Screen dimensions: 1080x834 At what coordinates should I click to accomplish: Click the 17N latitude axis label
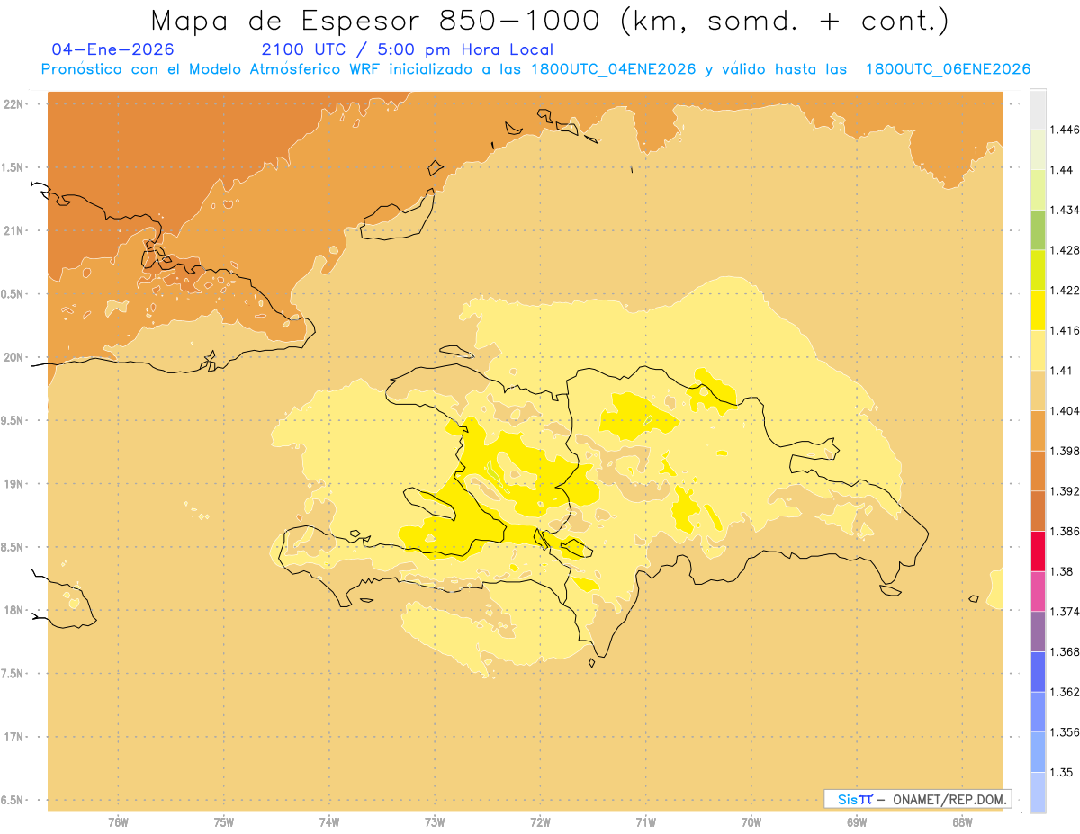[x=13, y=737]
